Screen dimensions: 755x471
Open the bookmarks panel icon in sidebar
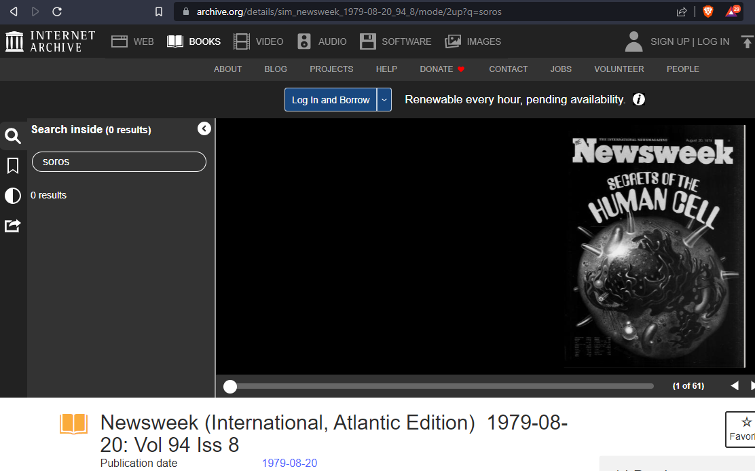(13, 166)
